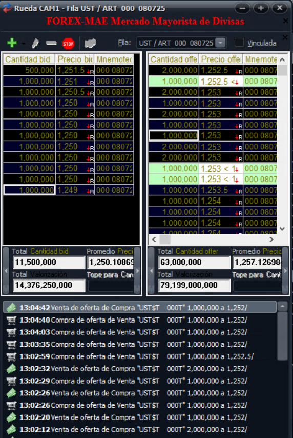293x438 pixels.
Task: Select bid price 1,251 cell
Action: click(74, 81)
